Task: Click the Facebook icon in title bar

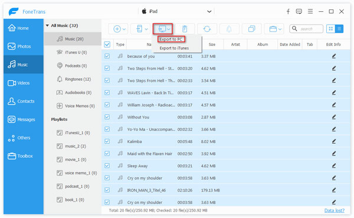Action: coord(288,11)
